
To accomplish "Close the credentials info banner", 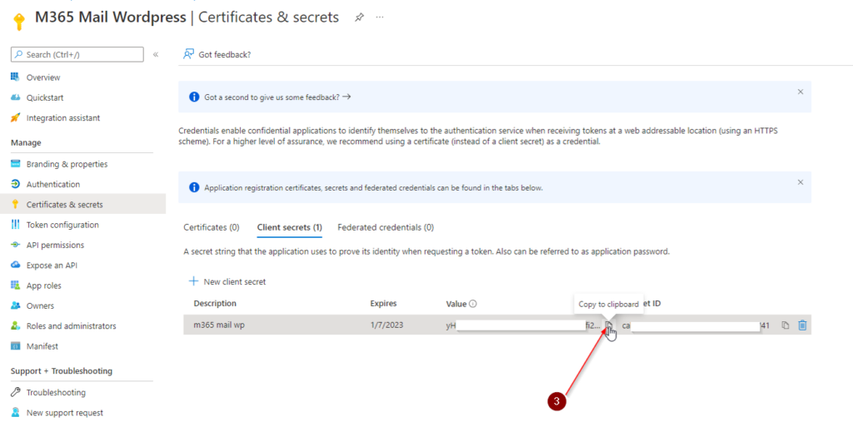I will point(801,181).
